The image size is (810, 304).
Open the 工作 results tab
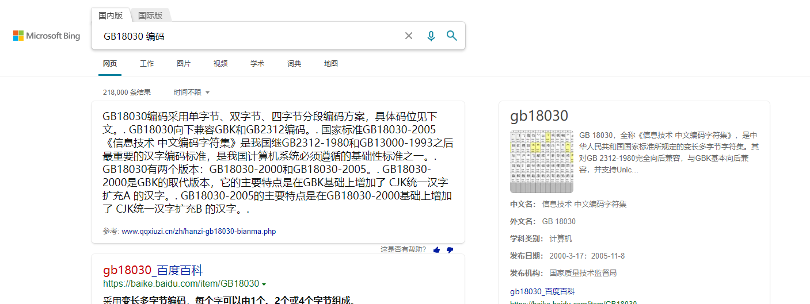[x=147, y=64]
